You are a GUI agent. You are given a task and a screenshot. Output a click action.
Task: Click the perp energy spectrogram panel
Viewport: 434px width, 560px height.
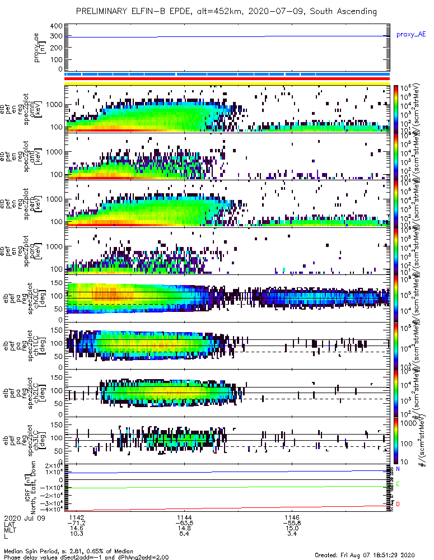227,204
